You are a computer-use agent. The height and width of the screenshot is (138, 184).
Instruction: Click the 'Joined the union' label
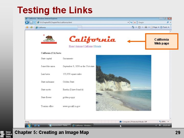[48, 66]
